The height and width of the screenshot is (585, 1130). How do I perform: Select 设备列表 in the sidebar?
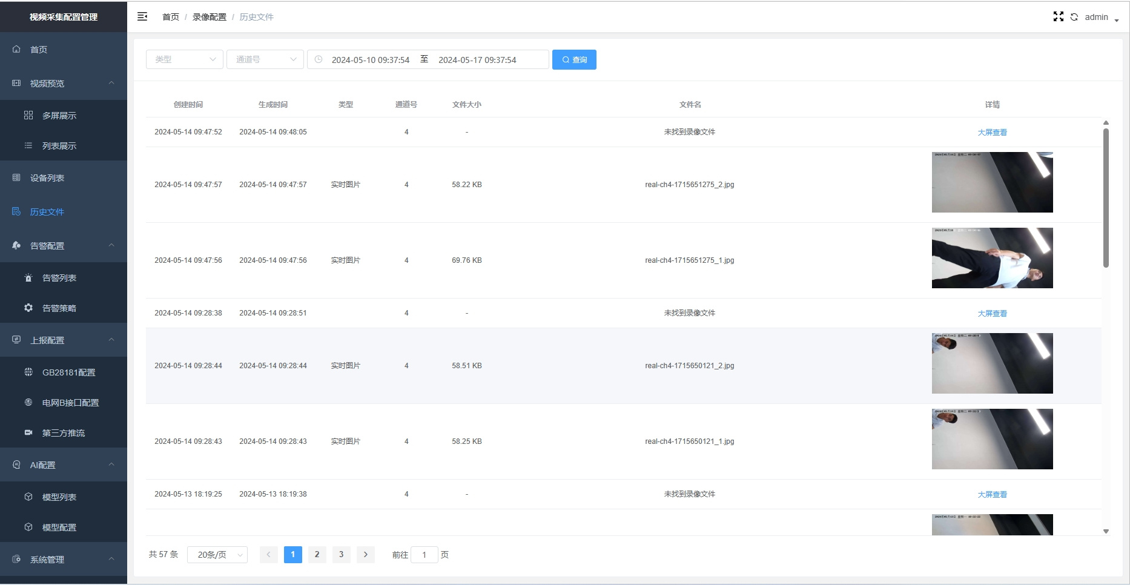coord(47,178)
